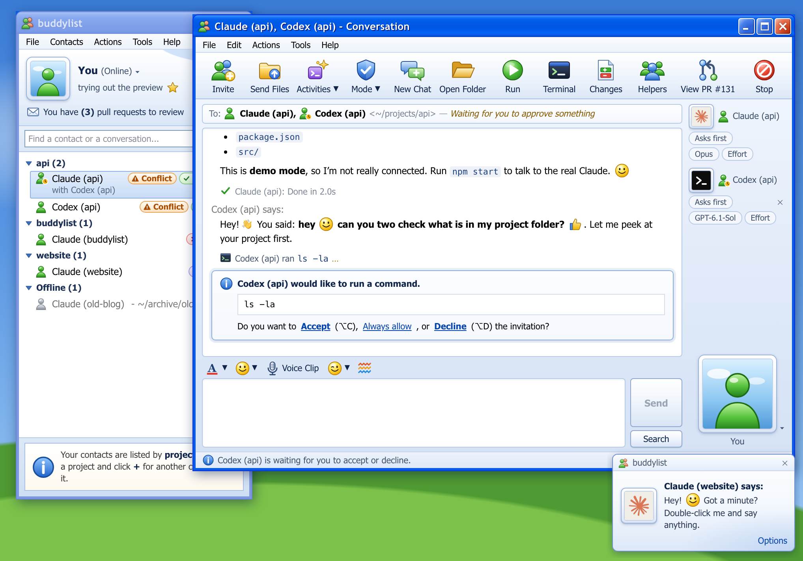Open Contacts menu in buddylist window
The height and width of the screenshot is (561, 803).
(x=66, y=42)
